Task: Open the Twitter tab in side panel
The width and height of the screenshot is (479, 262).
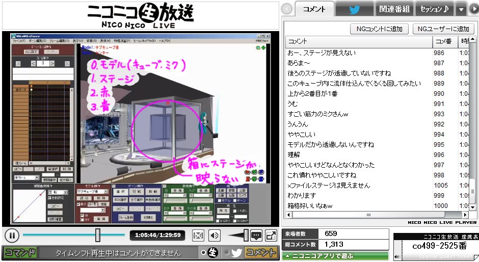Action: (x=354, y=10)
